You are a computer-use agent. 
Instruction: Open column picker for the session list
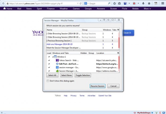[118, 30]
